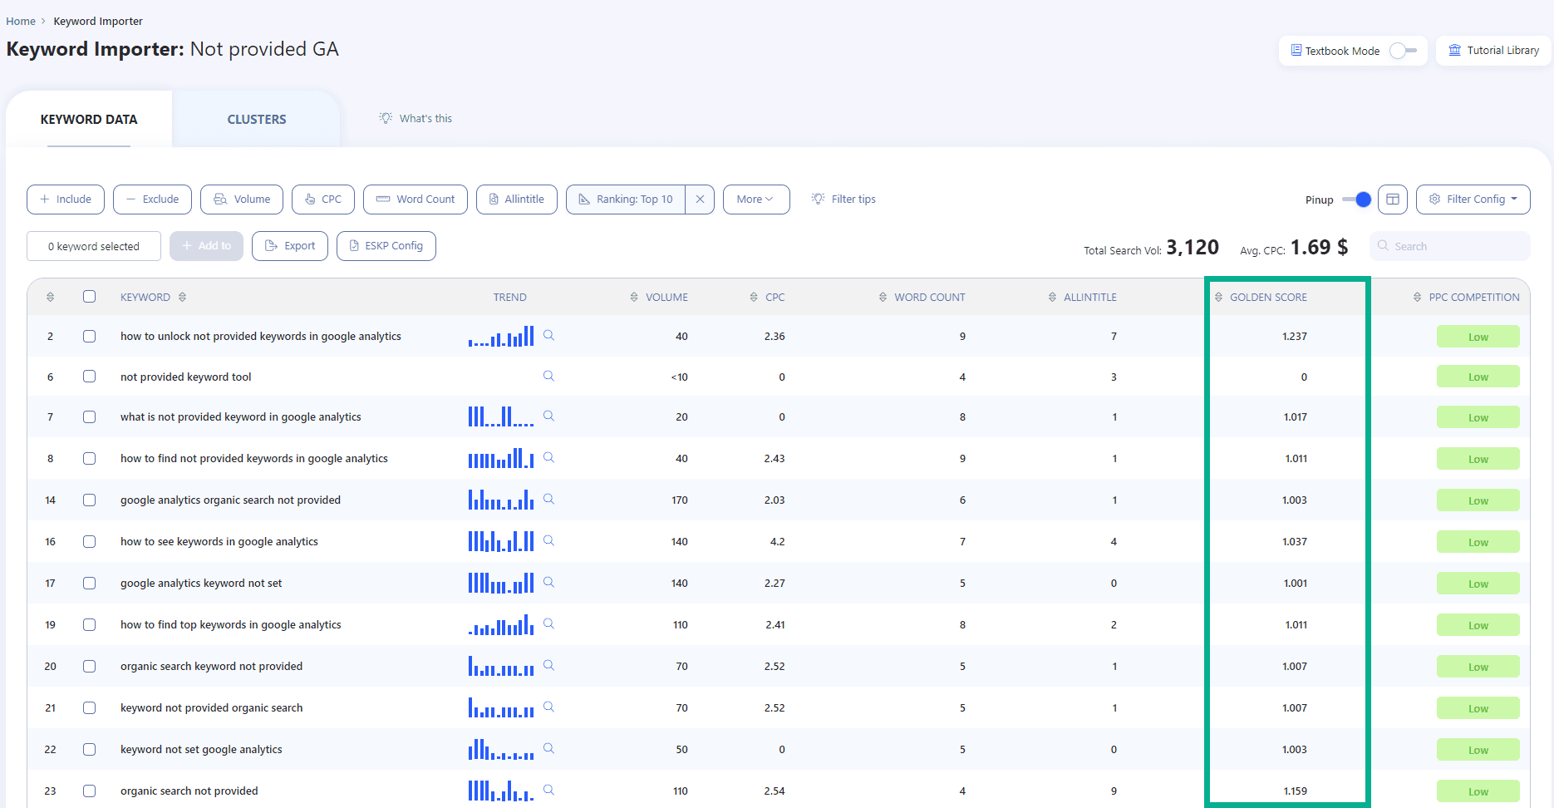1554x808 pixels.
Task: Disable the Pinup toggle
Action: point(1356,200)
